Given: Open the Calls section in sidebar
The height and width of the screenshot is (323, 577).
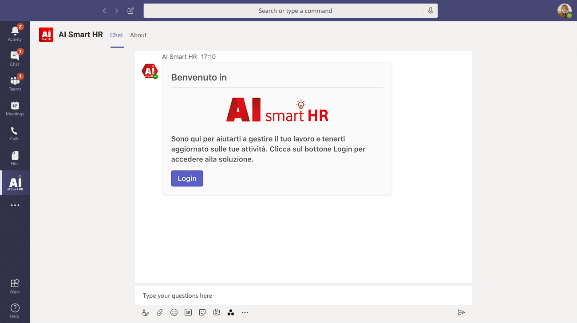Looking at the screenshot, I should click(x=15, y=133).
